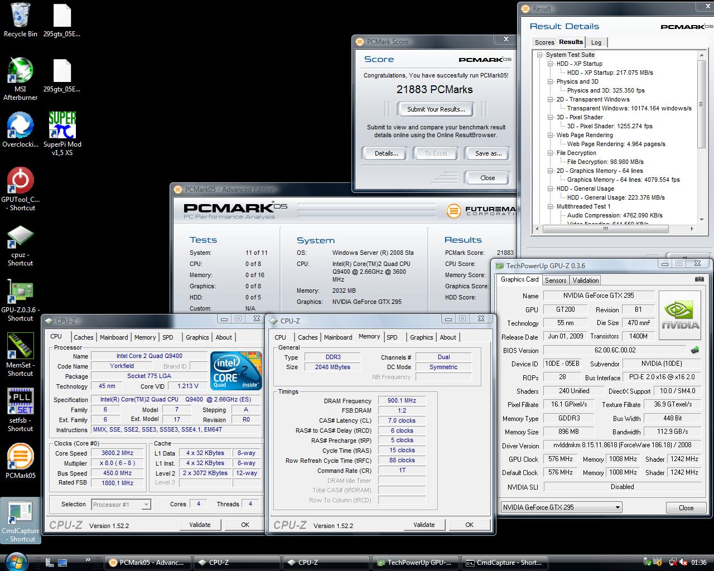Click the GPU-Z screenshot camera icon
Image resolution: width=714 pixels, height=571 pixels.
(699, 279)
